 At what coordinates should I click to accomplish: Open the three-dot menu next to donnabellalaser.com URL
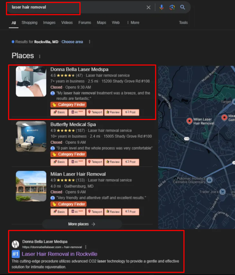(86, 247)
